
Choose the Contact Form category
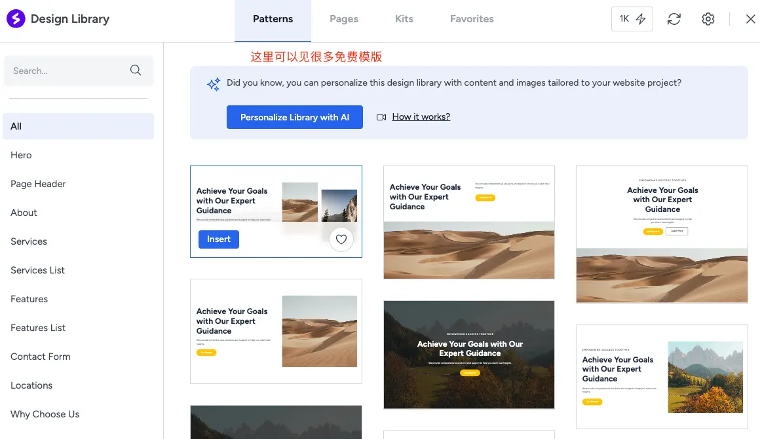click(40, 357)
